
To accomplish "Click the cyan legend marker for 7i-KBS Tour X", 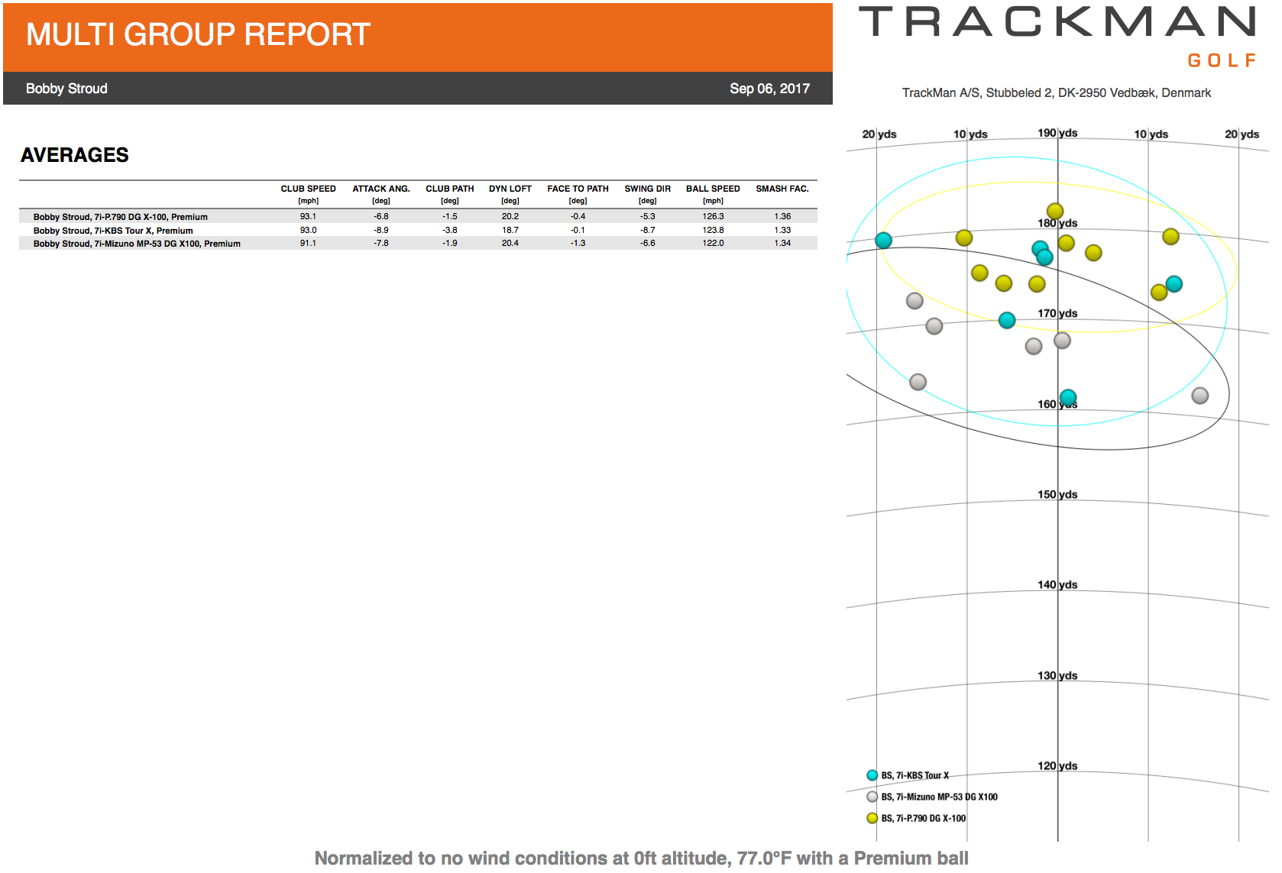I will 872,775.
